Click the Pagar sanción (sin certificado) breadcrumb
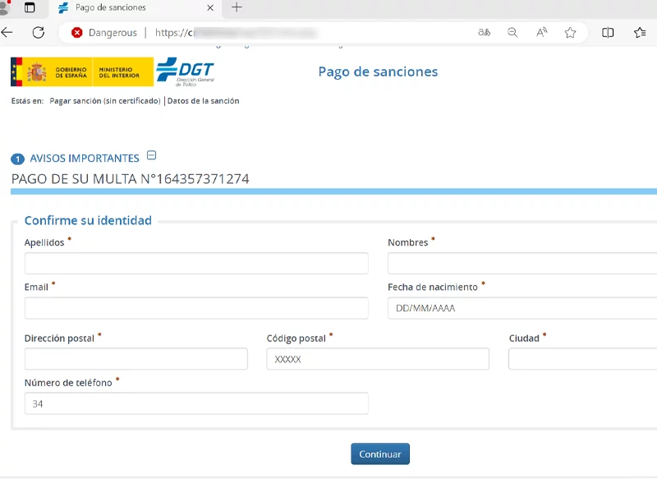657x479 pixels. (x=105, y=101)
